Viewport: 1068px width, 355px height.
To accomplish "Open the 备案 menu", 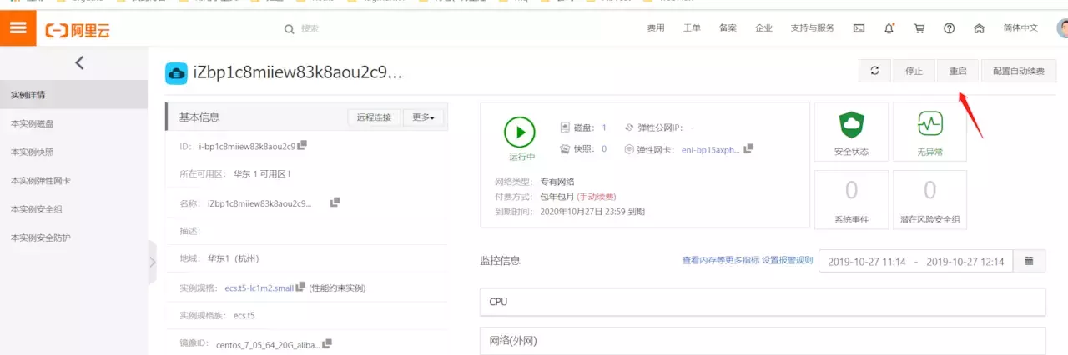I will (728, 28).
